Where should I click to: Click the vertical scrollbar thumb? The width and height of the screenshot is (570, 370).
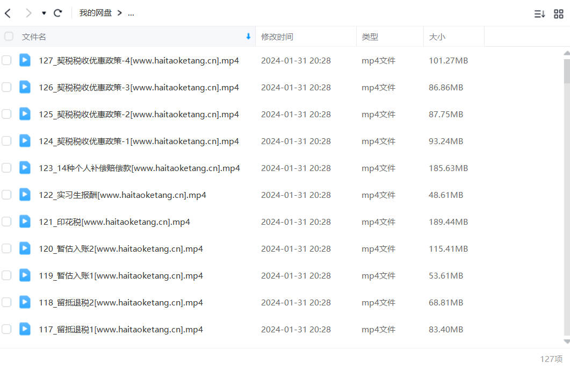coord(567,72)
